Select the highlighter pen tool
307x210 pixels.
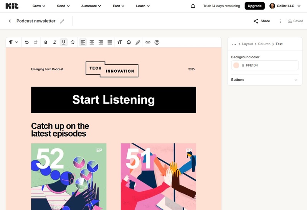click(138, 42)
